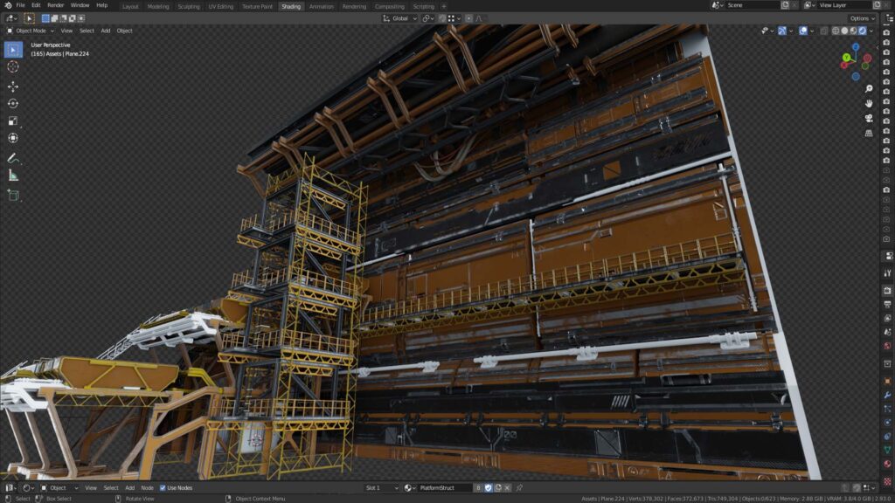Click the zoom magnifier viewport icon
Image resolution: width=895 pixels, height=503 pixels.
pyautogui.click(x=869, y=89)
